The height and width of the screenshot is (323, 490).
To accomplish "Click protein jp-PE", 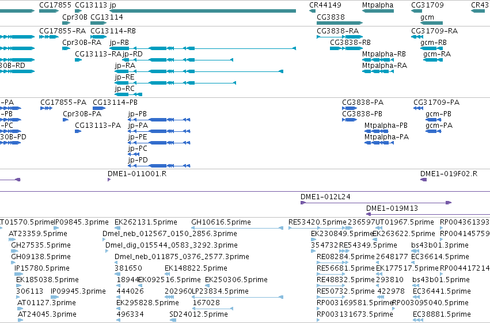I will pos(159,143).
